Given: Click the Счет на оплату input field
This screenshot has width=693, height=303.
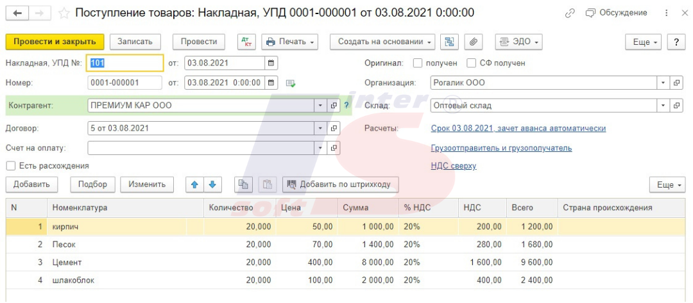Looking at the screenshot, I should [201, 148].
